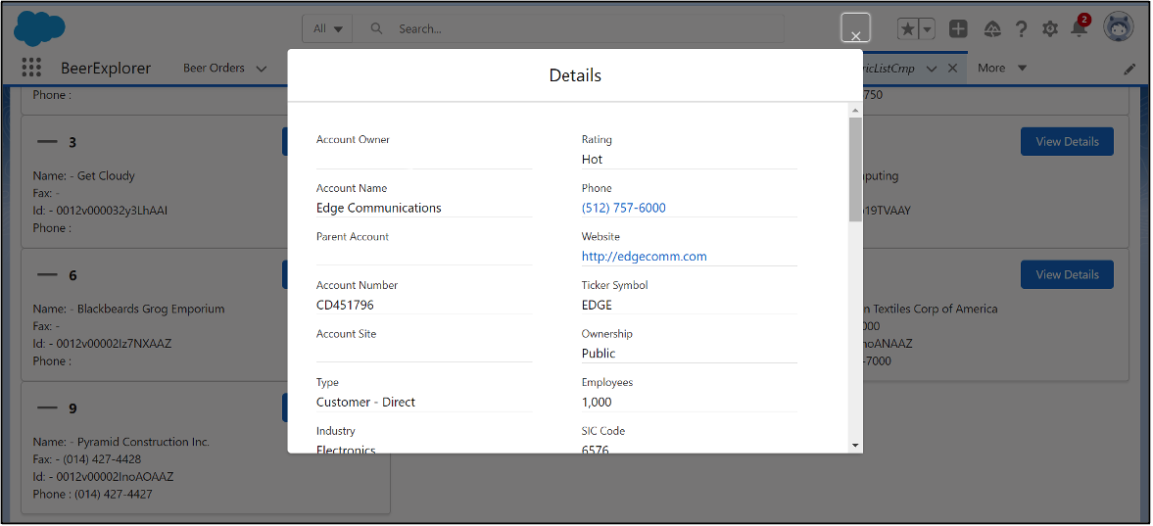Click View Details on the computing card

pyautogui.click(x=1067, y=141)
